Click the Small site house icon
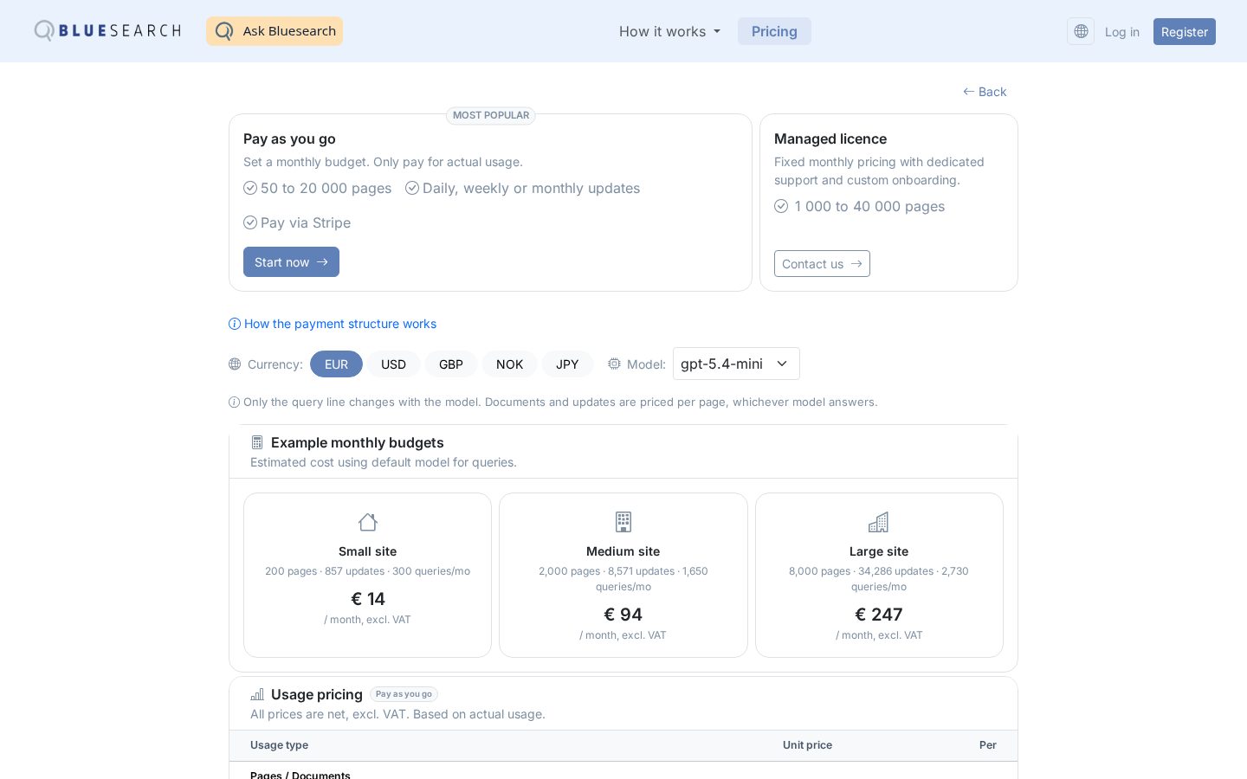The width and height of the screenshot is (1247, 779). coord(368,522)
